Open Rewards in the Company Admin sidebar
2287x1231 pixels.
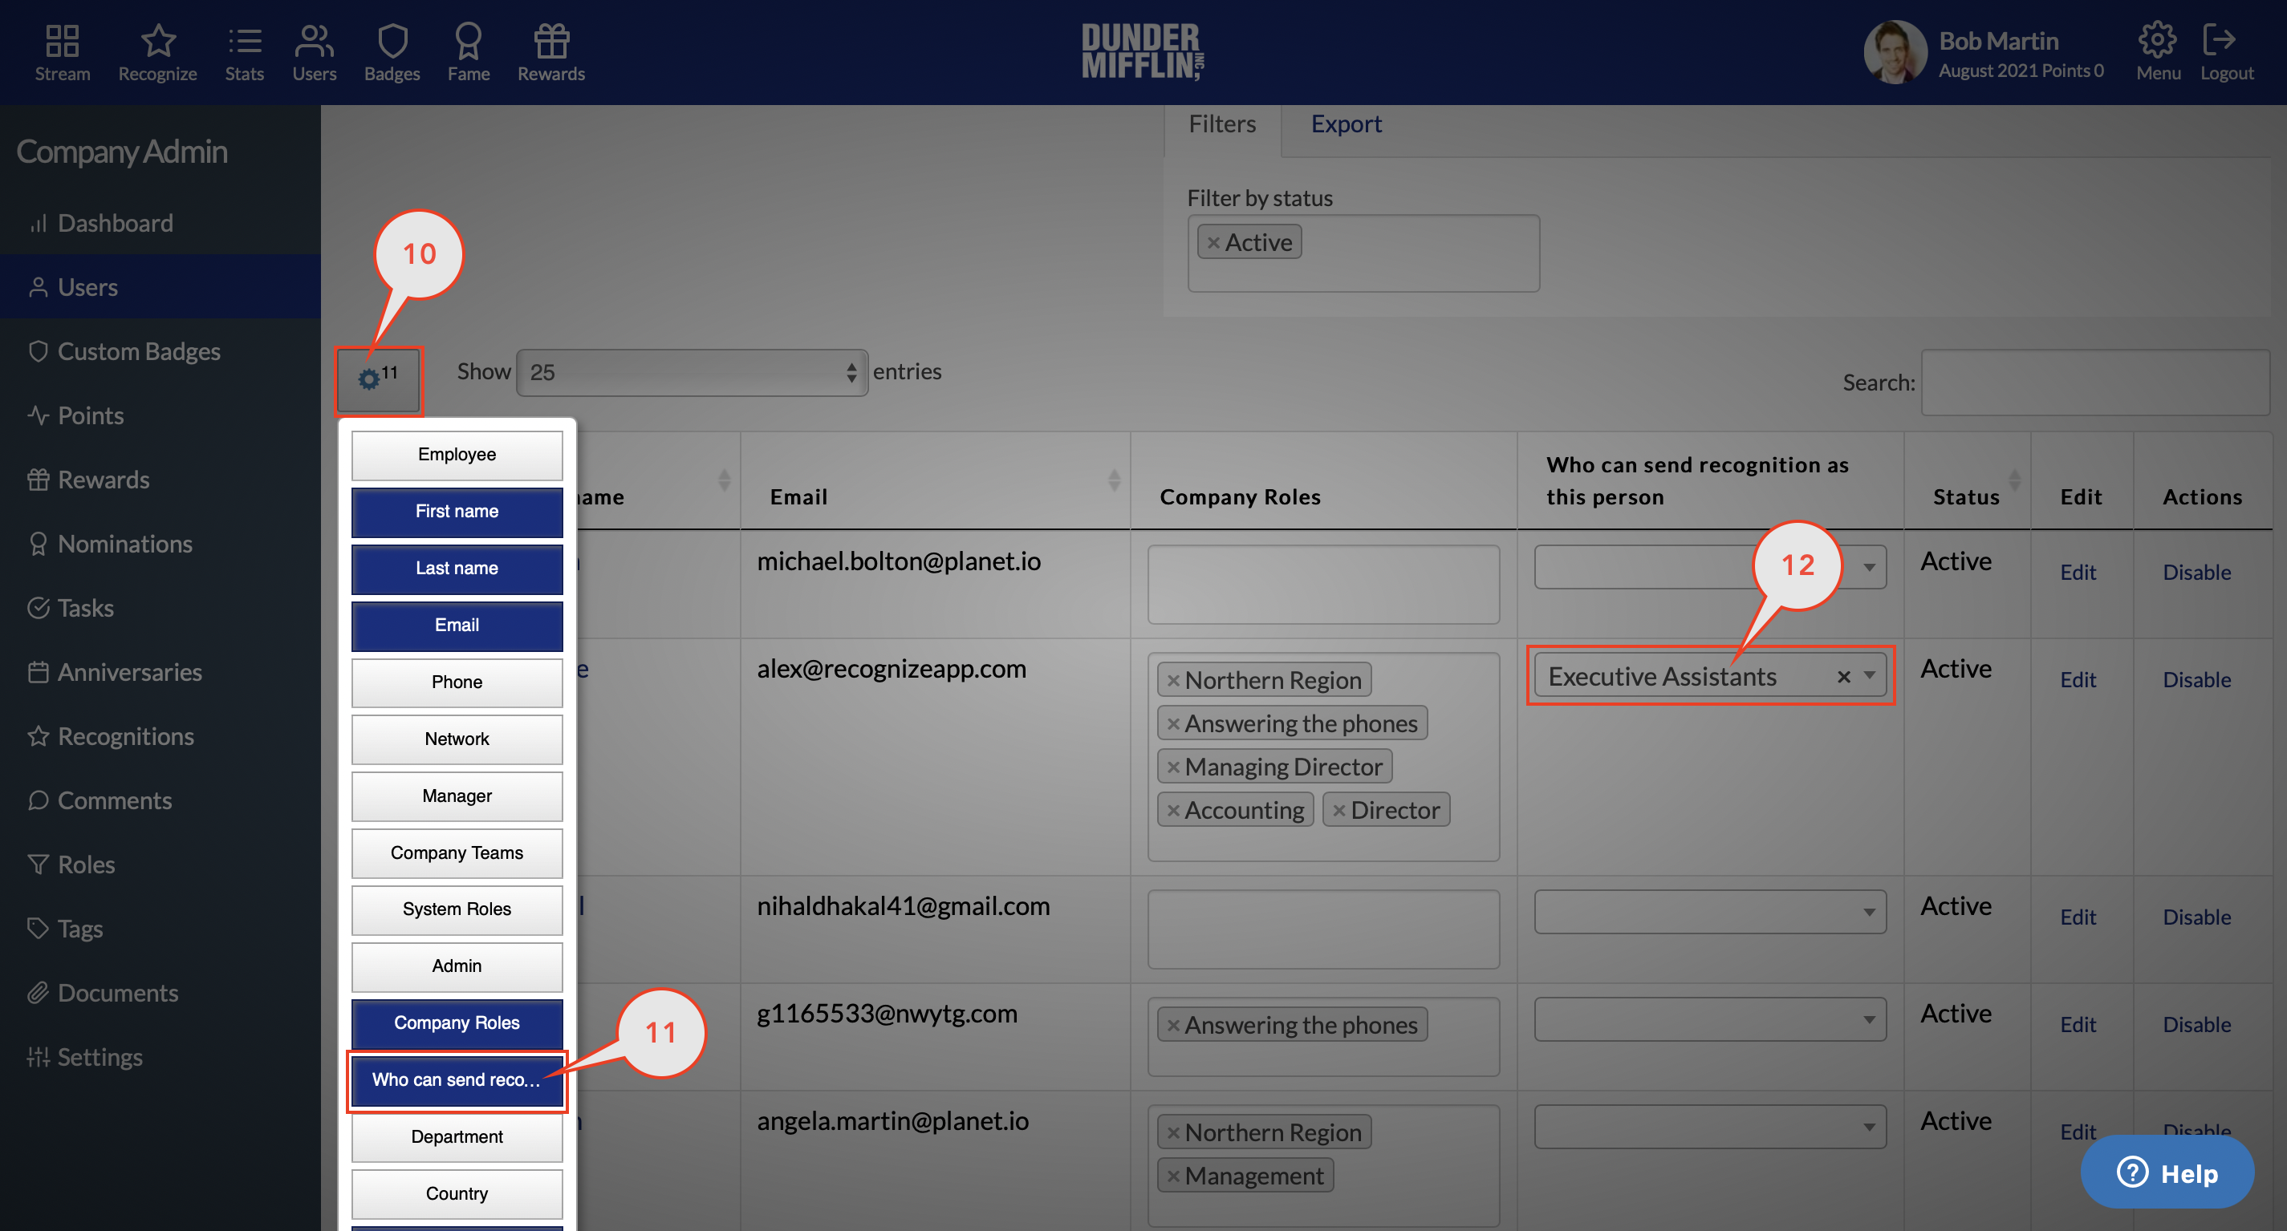click(x=160, y=480)
